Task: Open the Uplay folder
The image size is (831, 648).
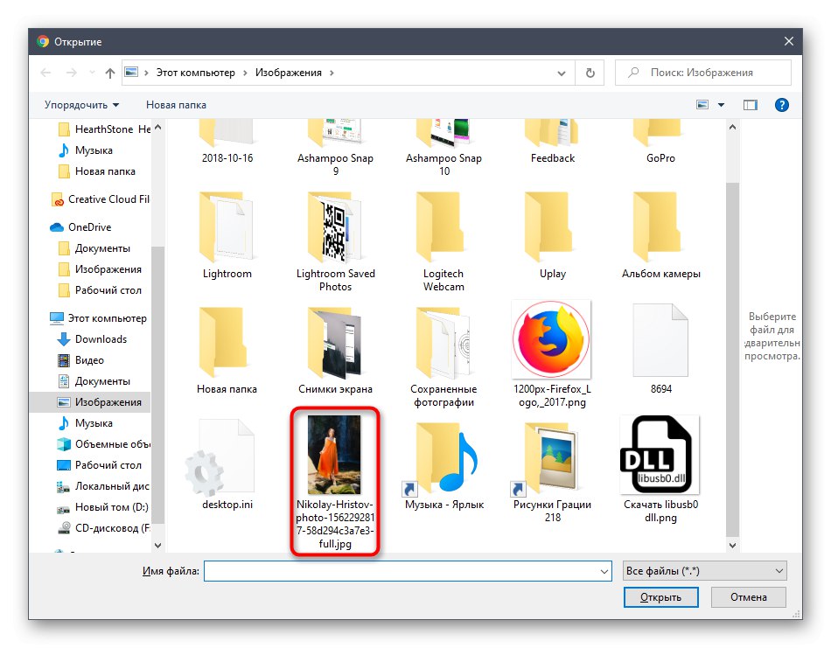Action: click(552, 236)
